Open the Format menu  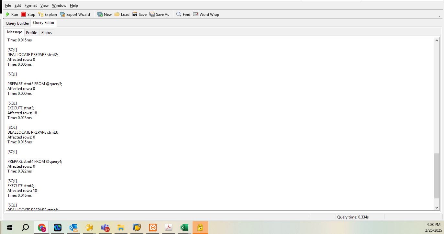point(31,6)
